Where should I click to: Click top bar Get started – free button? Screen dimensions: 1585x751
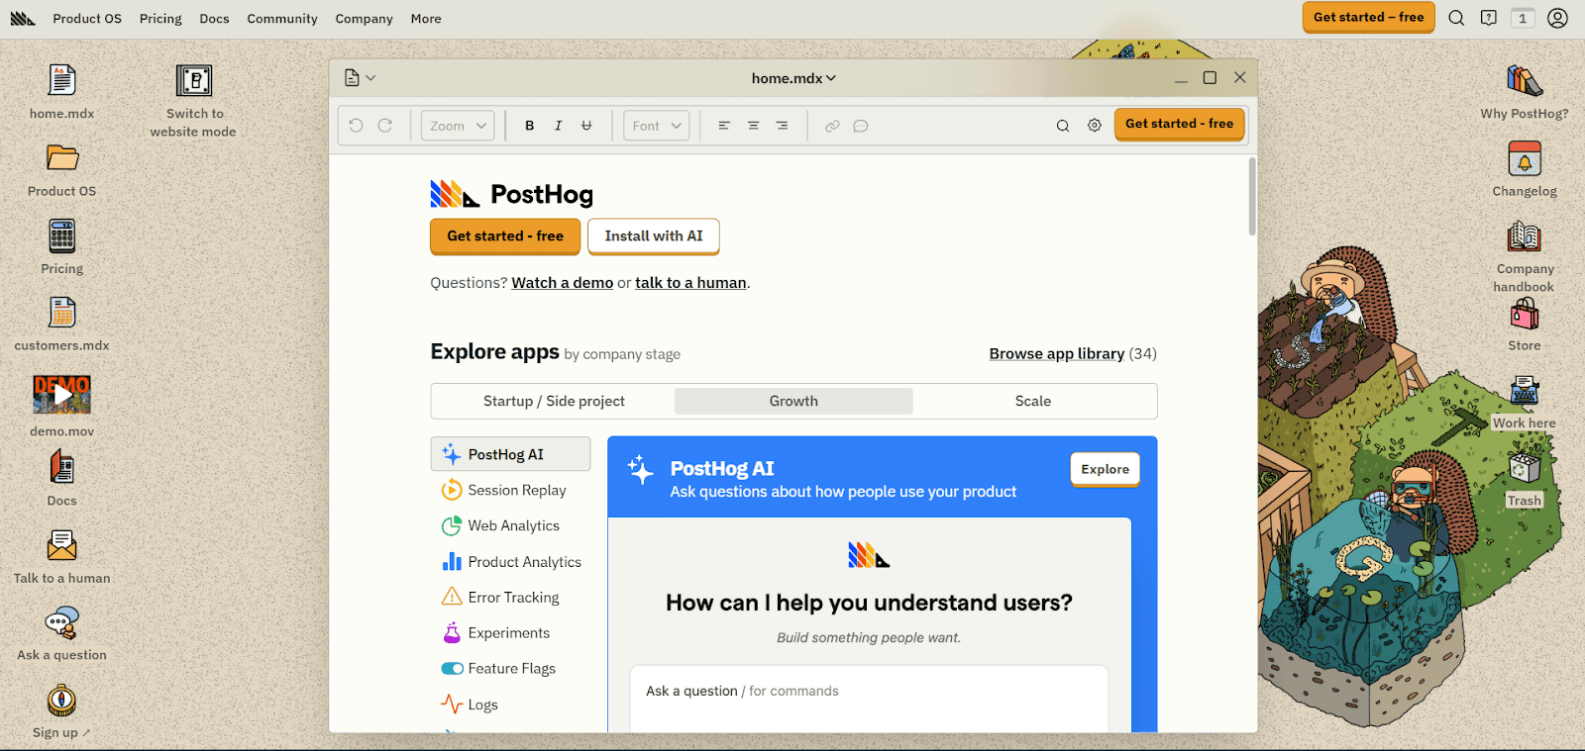[1368, 17]
